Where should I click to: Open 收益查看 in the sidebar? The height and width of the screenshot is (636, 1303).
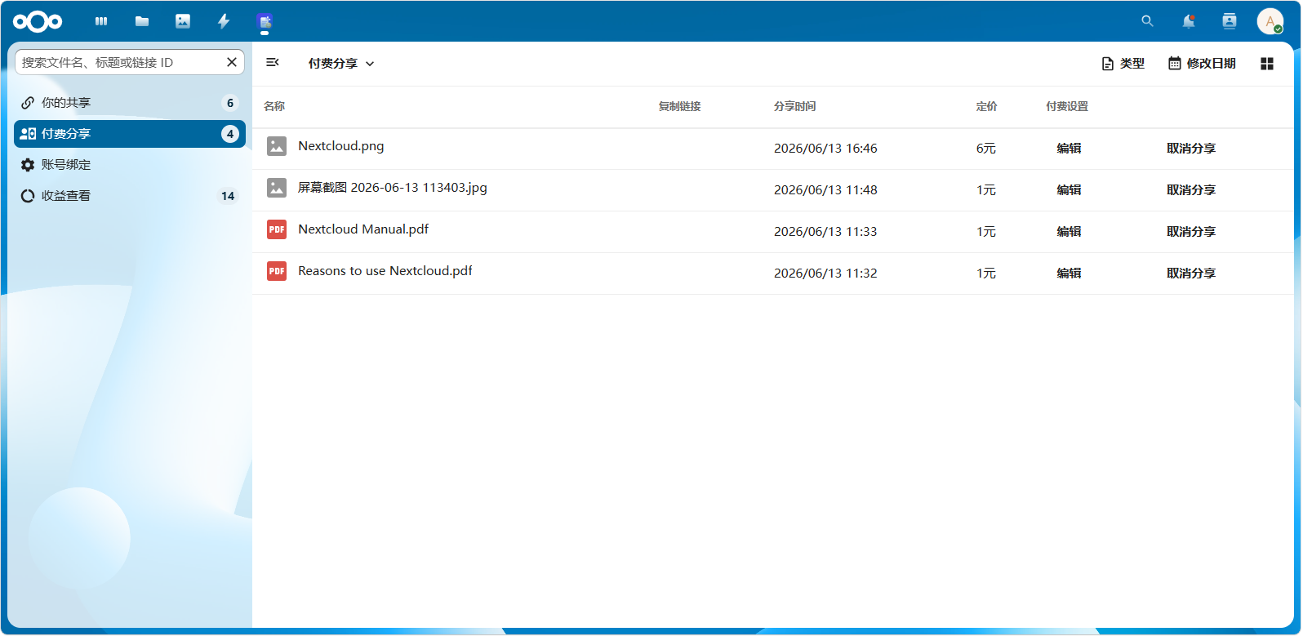click(x=130, y=196)
